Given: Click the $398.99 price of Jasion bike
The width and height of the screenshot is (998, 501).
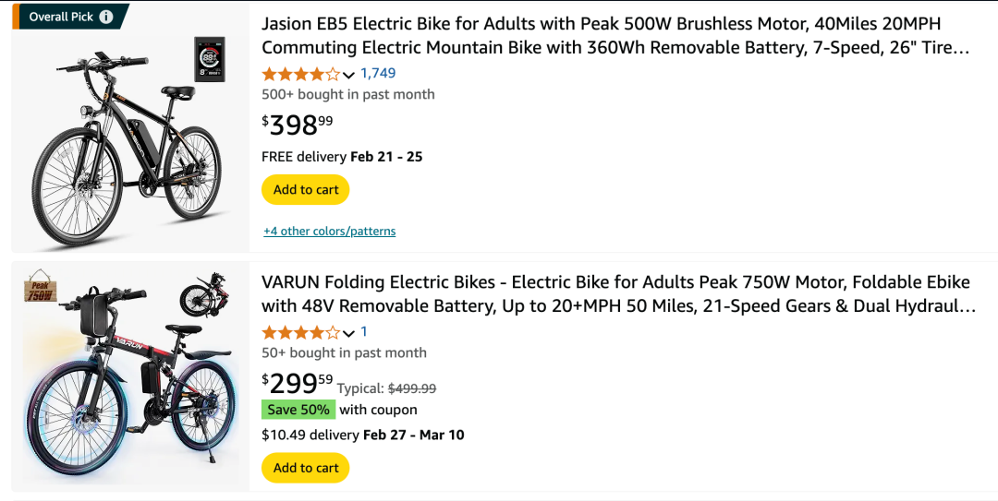Looking at the screenshot, I should [x=298, y=125].
